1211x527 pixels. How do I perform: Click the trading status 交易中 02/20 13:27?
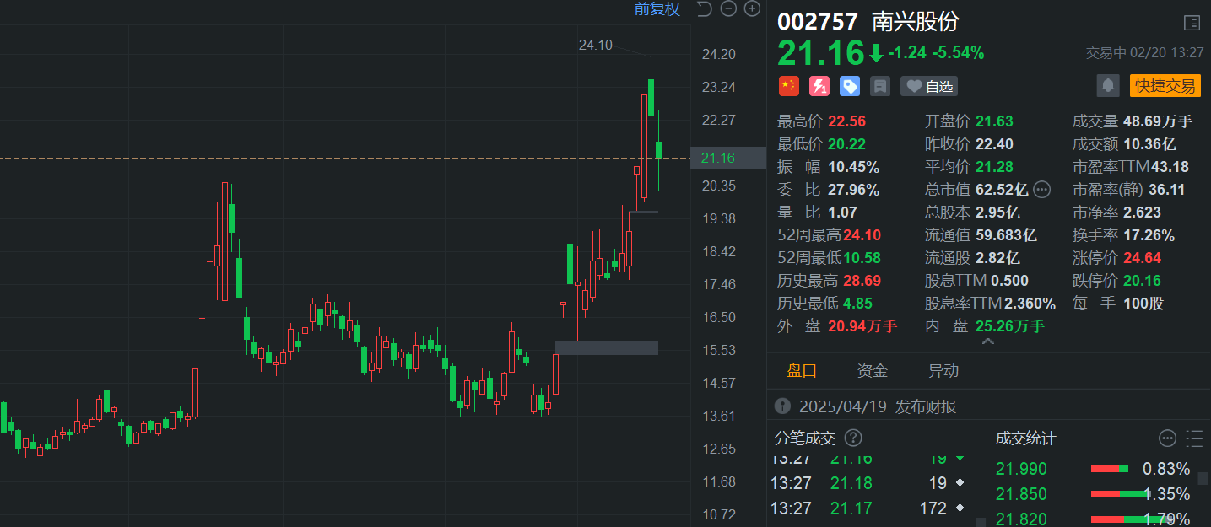coord(1143,52)
